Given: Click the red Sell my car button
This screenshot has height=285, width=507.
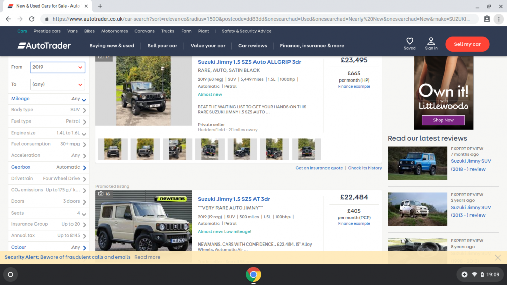Looking at the screenshot, I should click(467, 44).
